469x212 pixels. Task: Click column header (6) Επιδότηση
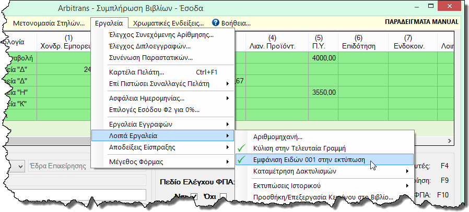pos(363,42)
